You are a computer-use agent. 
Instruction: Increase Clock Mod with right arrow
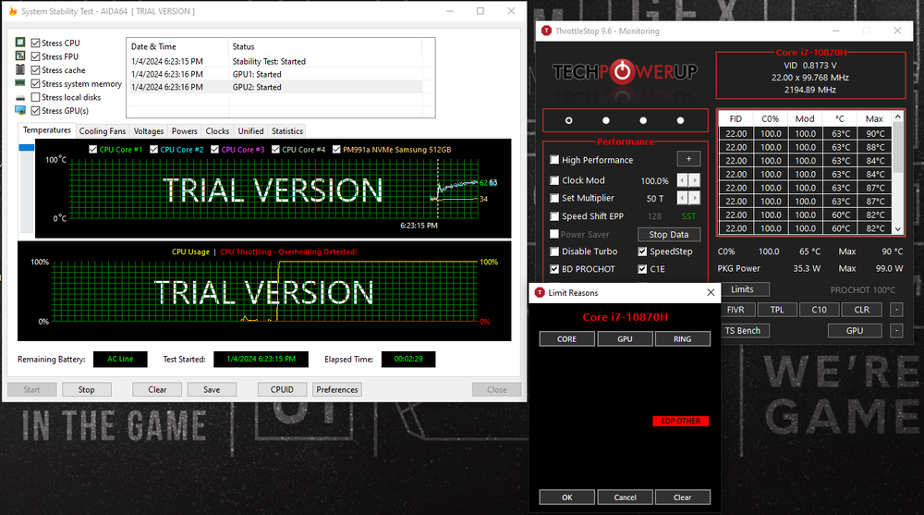pos(695,180)
